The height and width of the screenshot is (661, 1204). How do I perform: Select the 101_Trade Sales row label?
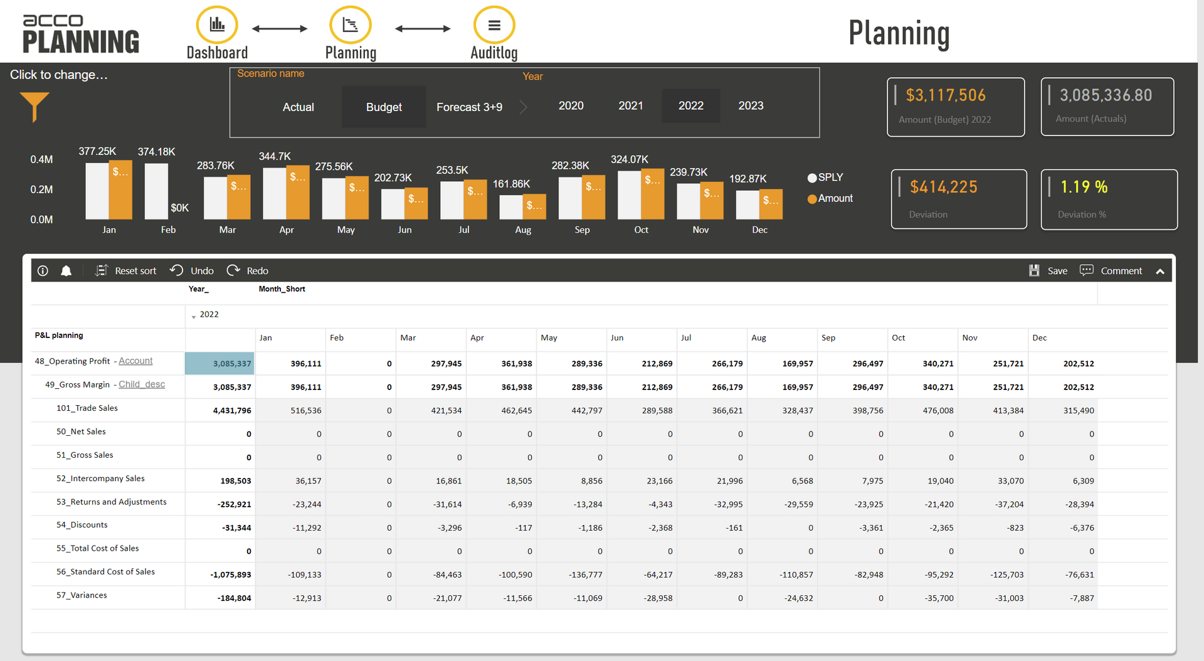point(87,408)
